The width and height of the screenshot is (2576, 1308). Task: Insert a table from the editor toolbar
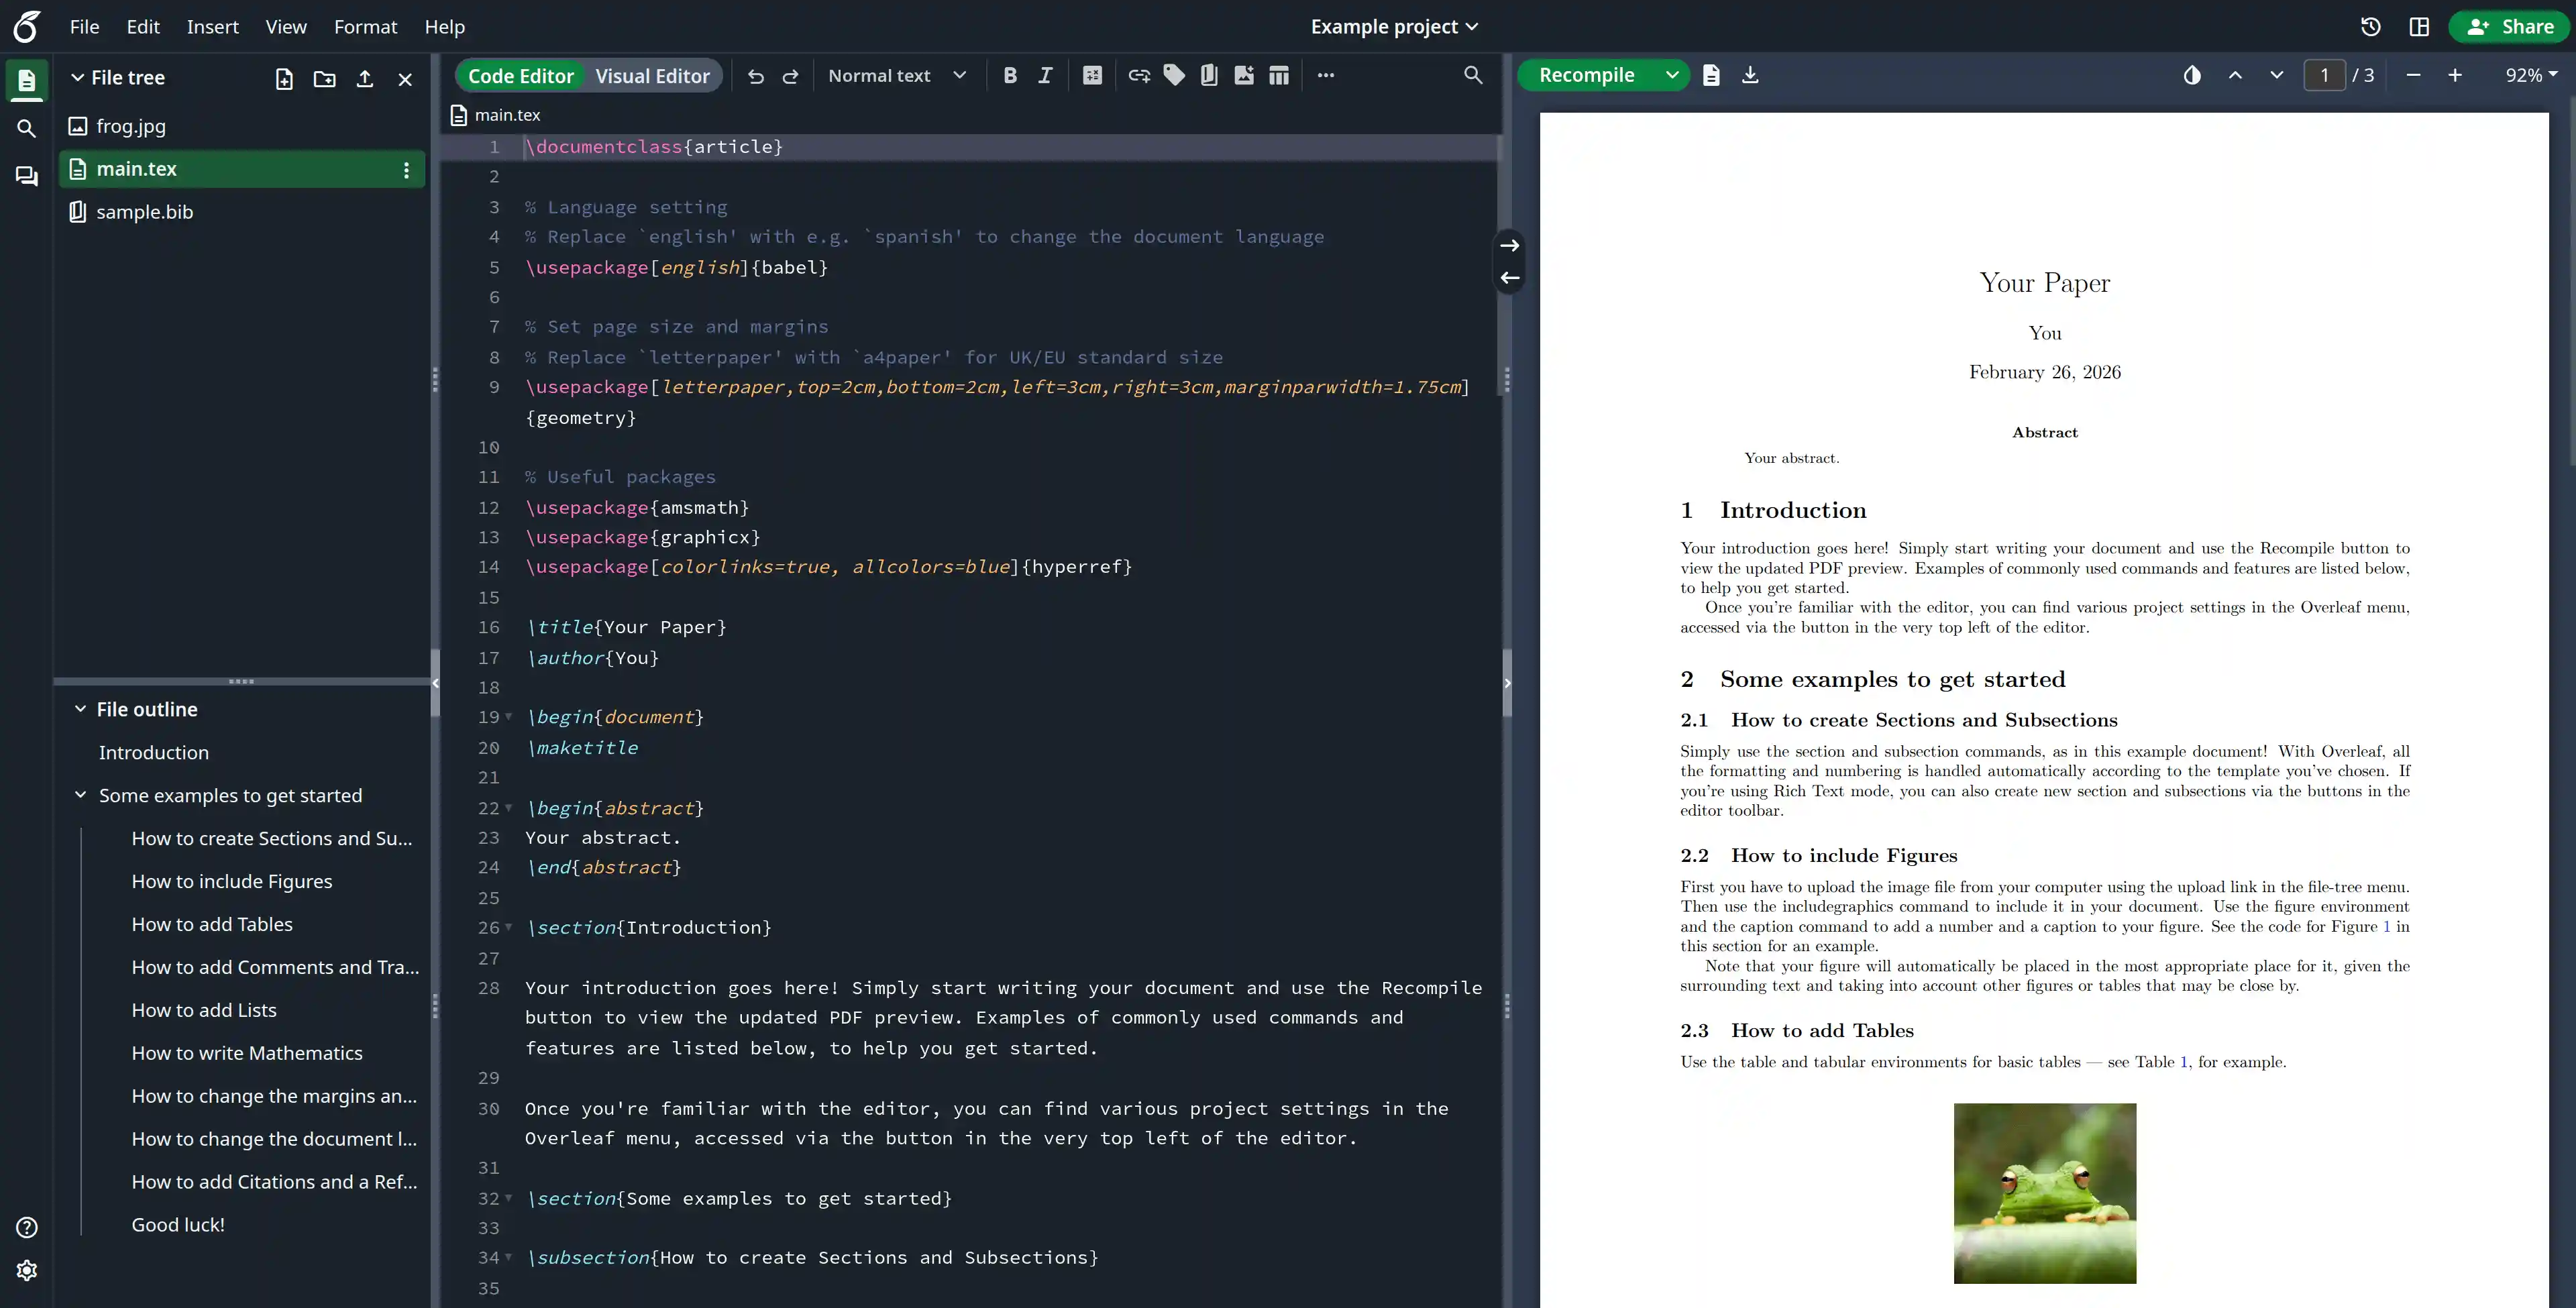1278,75
